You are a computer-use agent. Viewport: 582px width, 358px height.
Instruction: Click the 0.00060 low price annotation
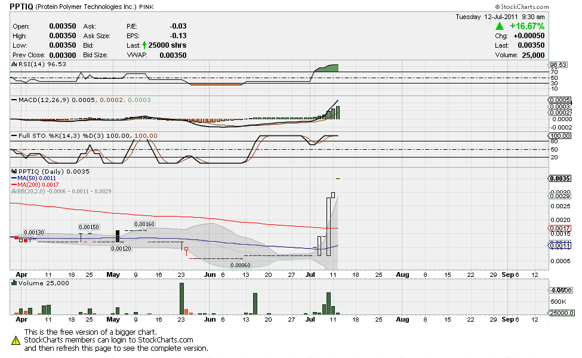(241, 266)
